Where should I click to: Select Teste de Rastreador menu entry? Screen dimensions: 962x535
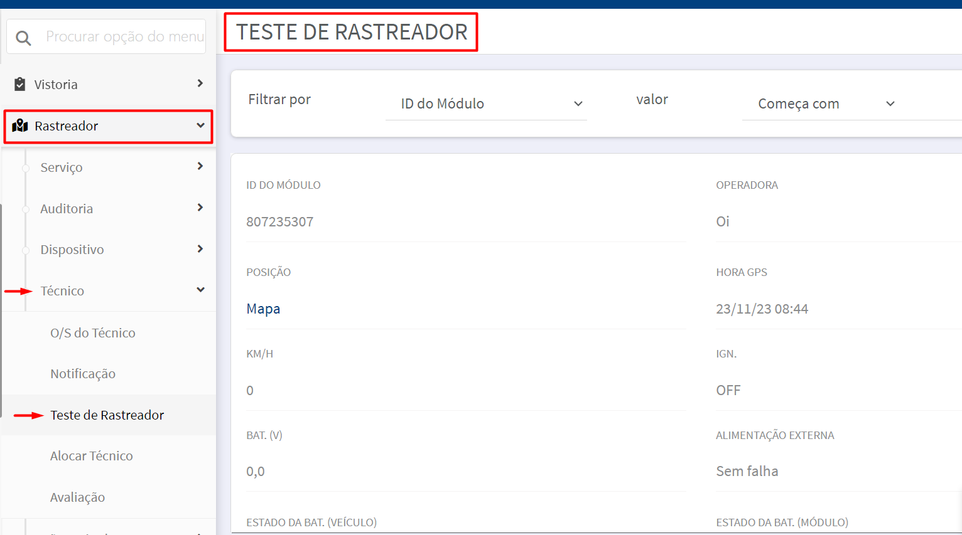(107, 415)
